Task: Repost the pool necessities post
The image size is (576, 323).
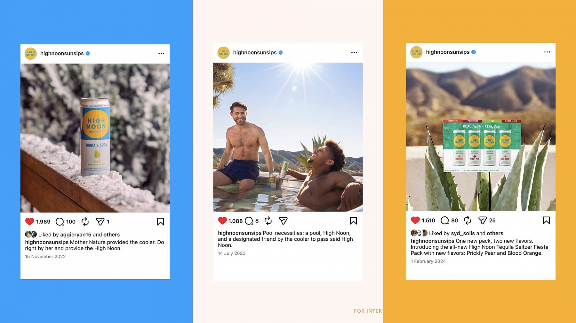Action: tap(268, 221)
